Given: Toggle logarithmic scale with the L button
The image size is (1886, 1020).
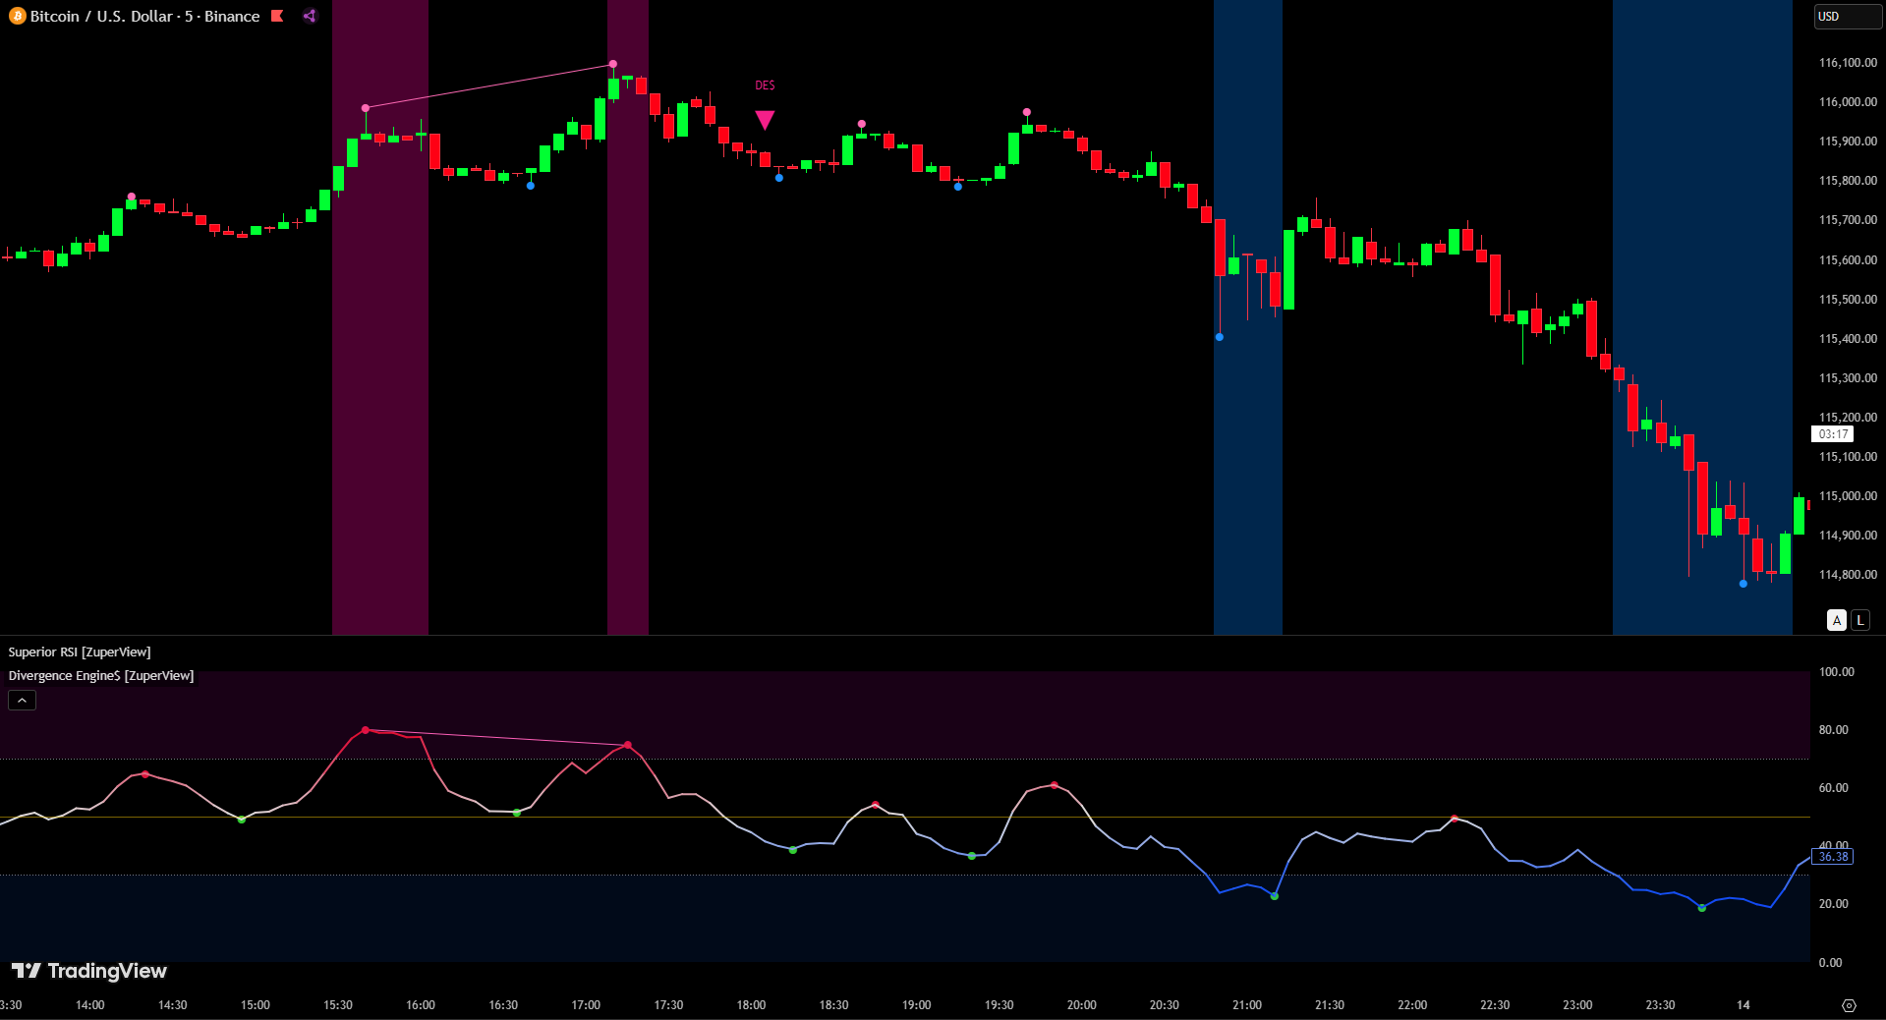Looking at the screenshot, I should click(x=1860, y=620).
